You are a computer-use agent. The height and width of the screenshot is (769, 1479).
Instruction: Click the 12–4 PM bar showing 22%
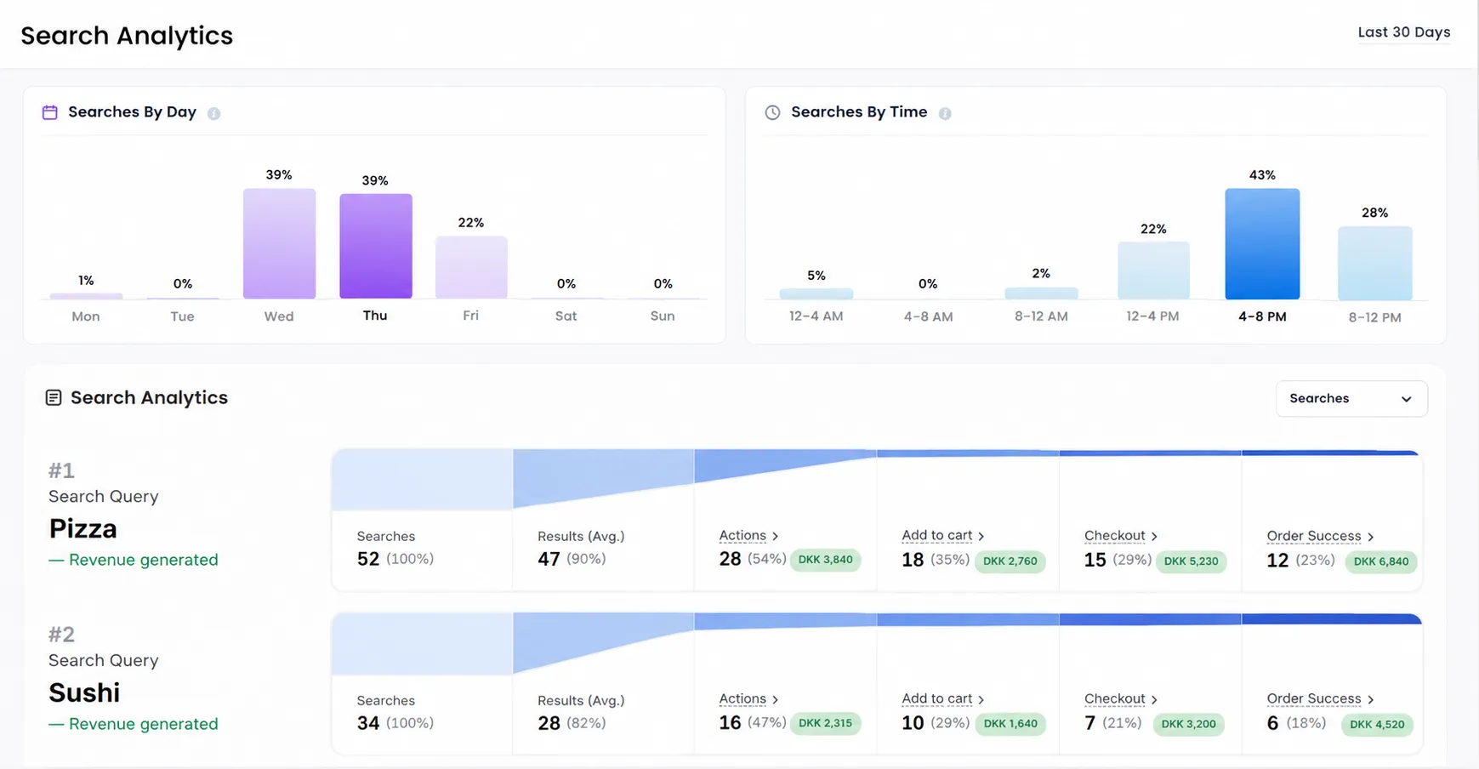1153,271
